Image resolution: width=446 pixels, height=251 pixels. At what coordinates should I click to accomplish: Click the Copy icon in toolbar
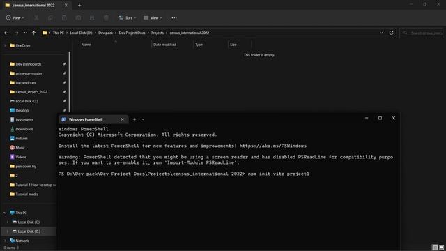(50, 18)
